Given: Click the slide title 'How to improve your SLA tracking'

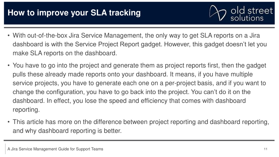Looking at the screenshot, I should click(74, 13).
